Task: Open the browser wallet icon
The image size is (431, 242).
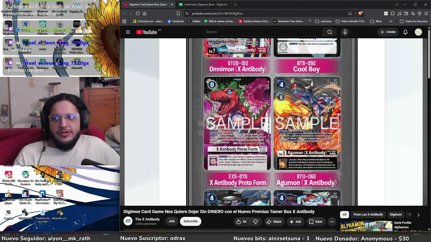Action: click(x=406, y=13)
